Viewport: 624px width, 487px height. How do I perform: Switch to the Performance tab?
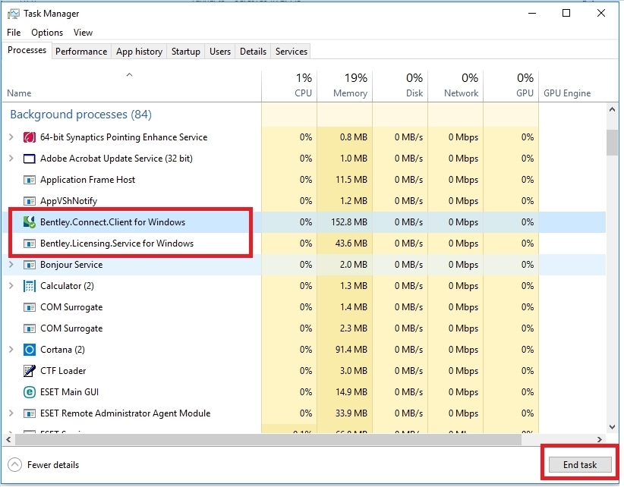click(81, 52)
